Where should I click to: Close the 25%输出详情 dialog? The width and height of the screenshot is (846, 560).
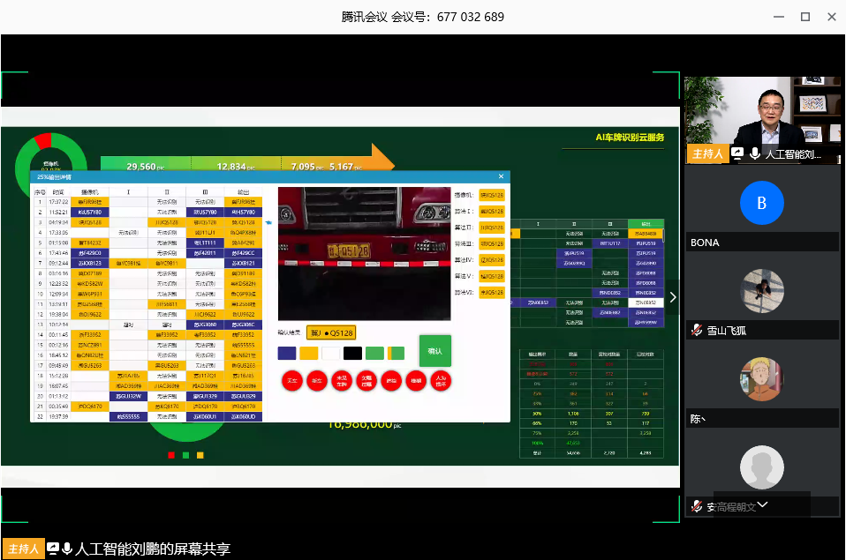click(501, 177)
